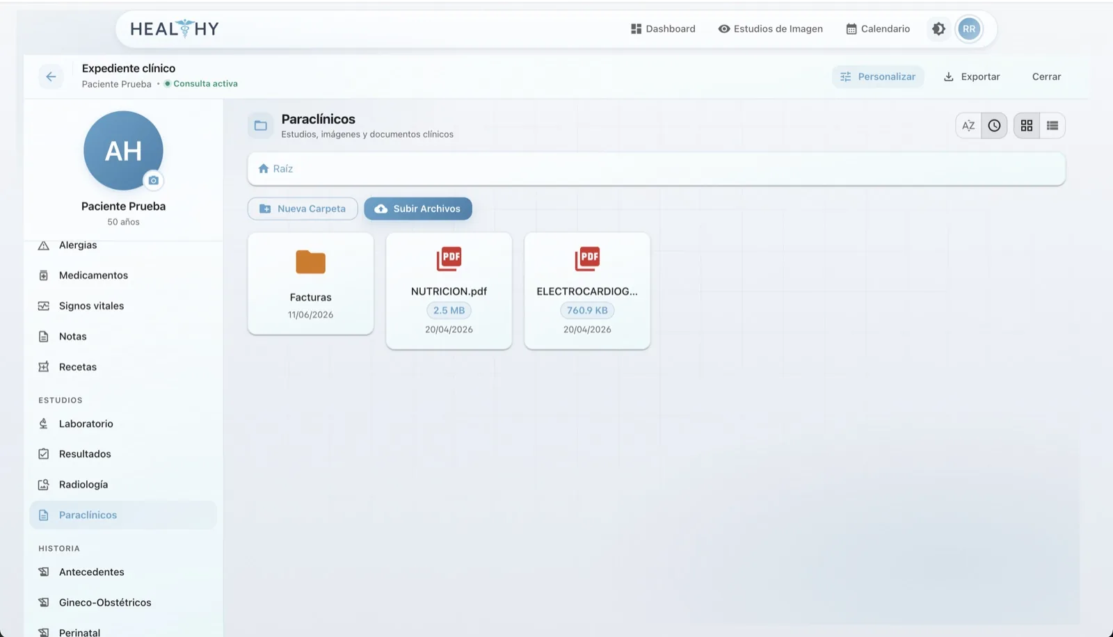
Task: Open Radiología section in sidebar
Action: (123, 485)
